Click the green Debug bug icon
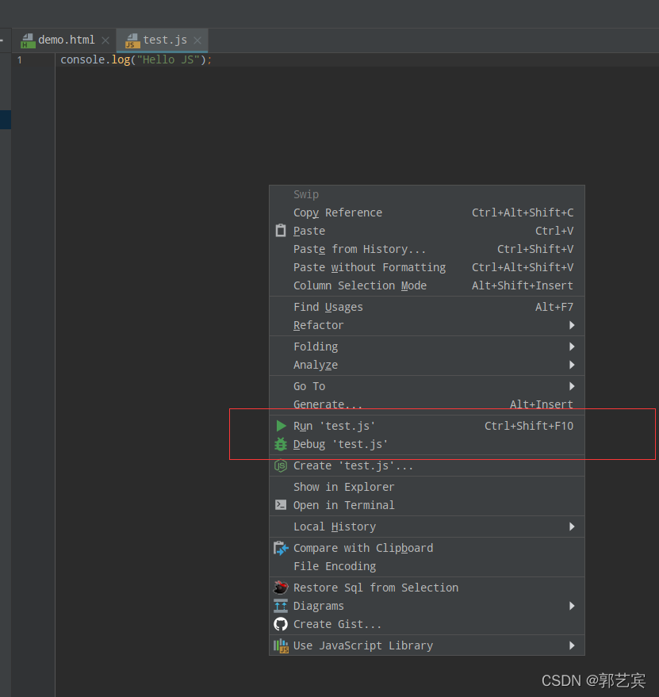Viewport: 659px width, 697px height. tap(281, 444)
